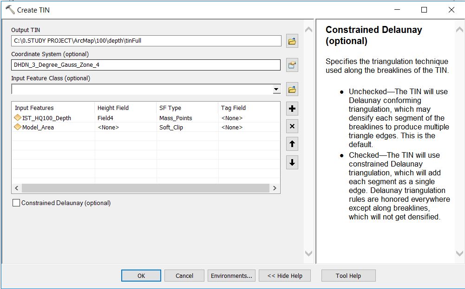The width and height of the screenshot is (465, 289).
Task: Click Model_Area Tag Field <None> cell
Action: (249, 127)
